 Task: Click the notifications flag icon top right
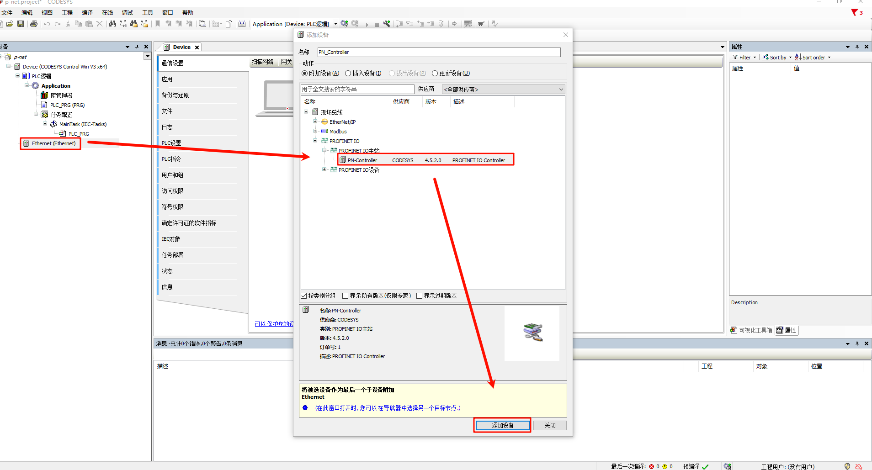click(x=854, y=12)
